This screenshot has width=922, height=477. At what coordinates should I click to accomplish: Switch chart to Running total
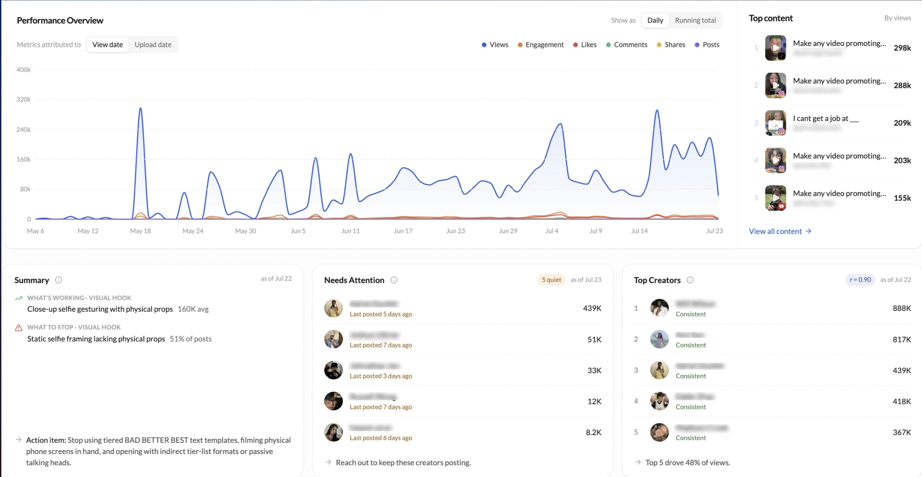[x=695, y=20]
